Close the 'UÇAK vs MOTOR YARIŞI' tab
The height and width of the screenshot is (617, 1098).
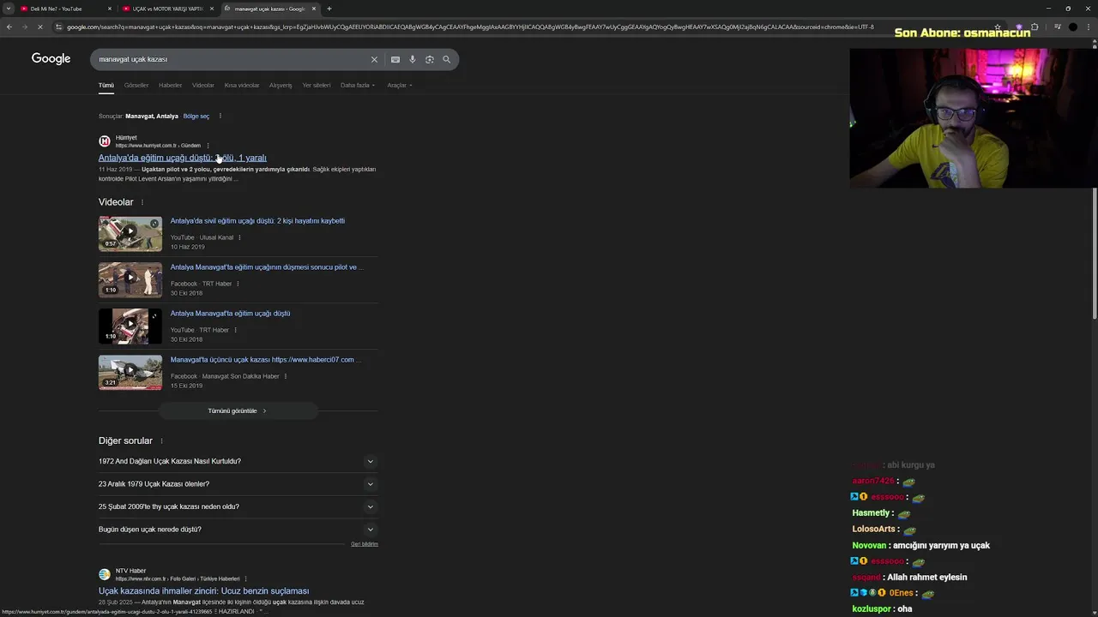(212, 9)
